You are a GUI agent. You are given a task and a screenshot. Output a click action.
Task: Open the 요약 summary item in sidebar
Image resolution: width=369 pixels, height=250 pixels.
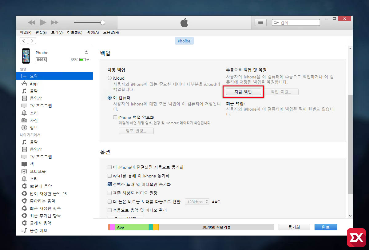click(54, 76)
